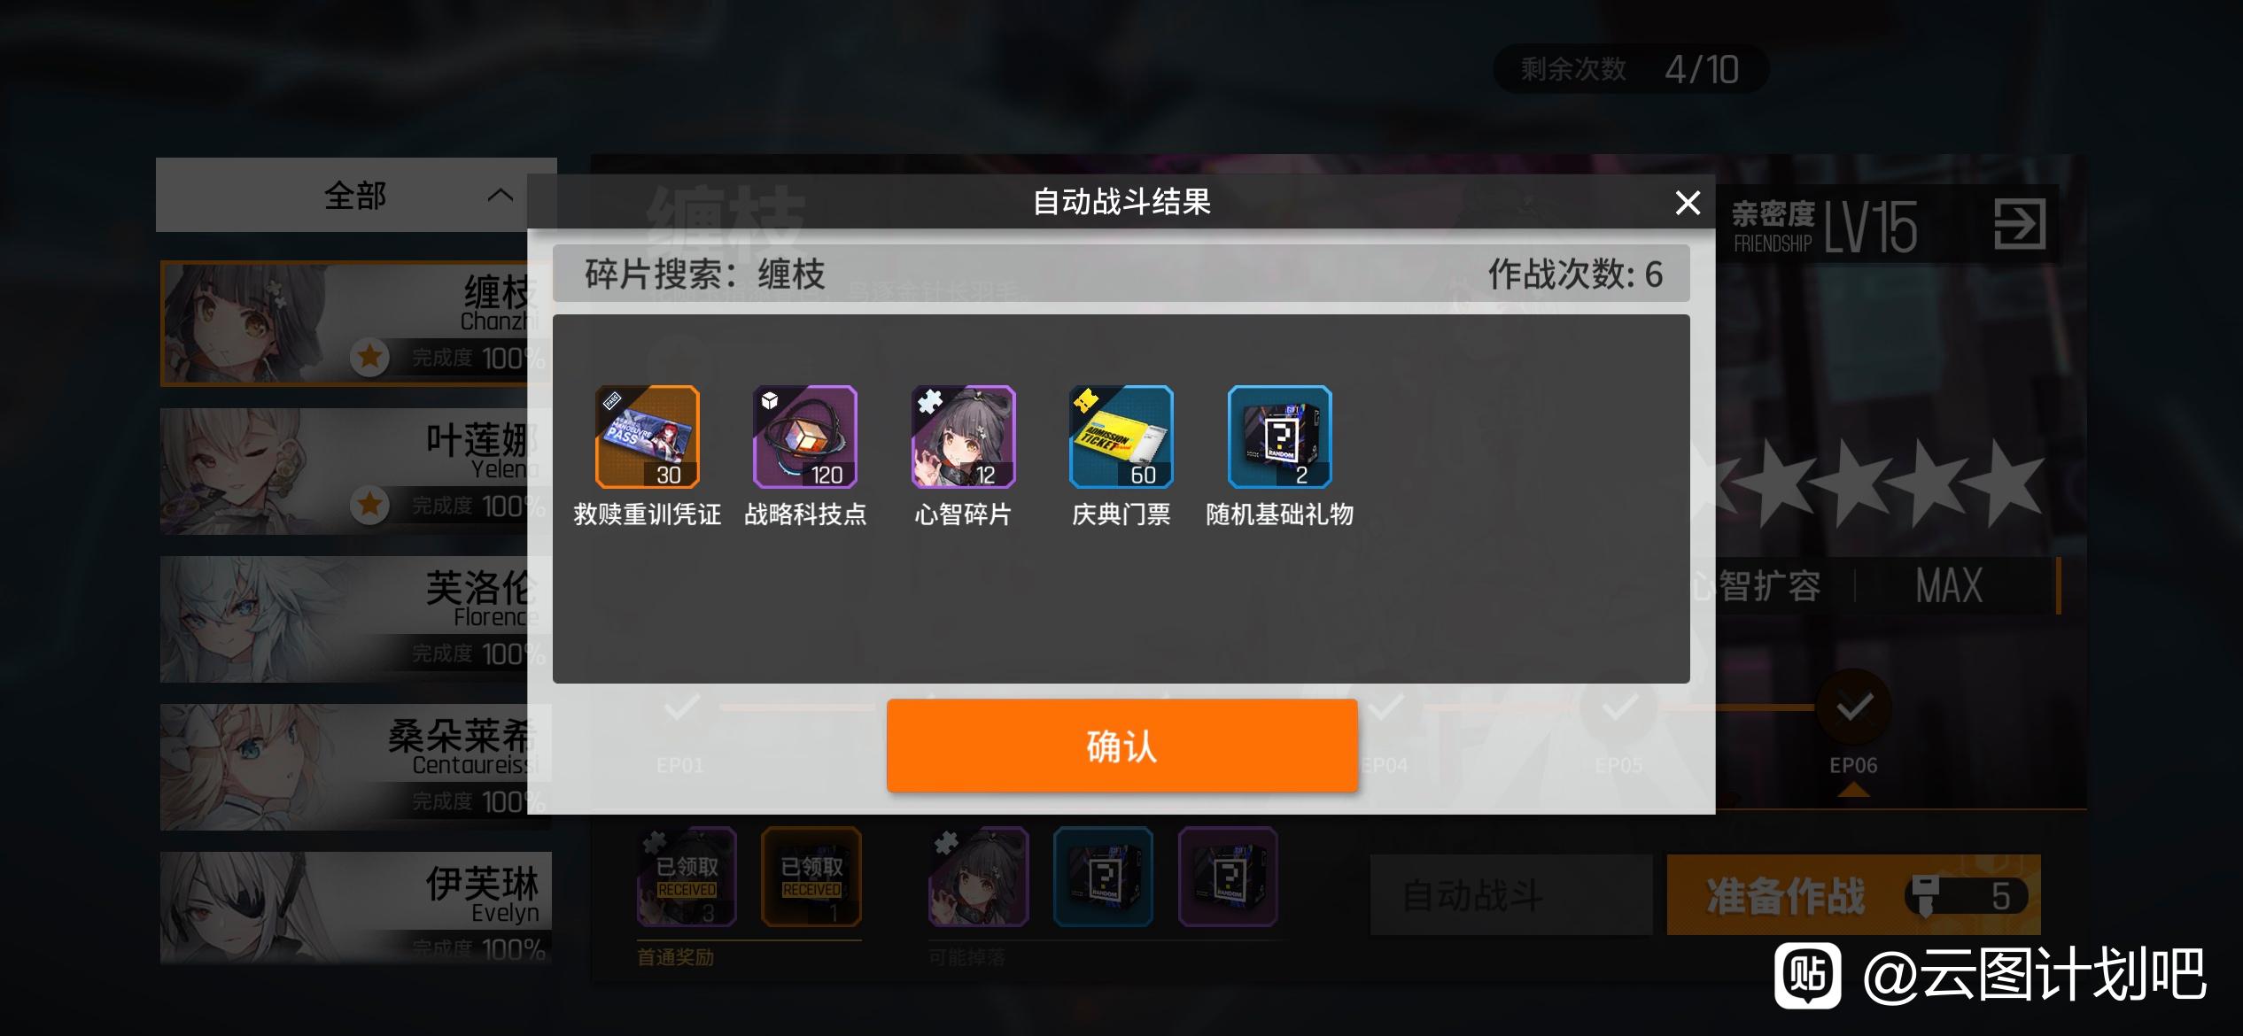This screenshot has width=2243, height=1036.
Task: Select the EP05 episode checkmark node
Action: pyautogui.click(x=1618, y=707)
